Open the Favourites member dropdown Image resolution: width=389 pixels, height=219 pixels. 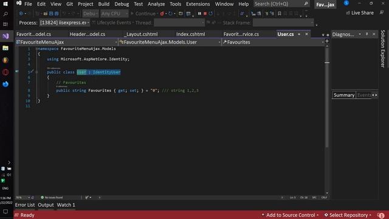[273, 42]
